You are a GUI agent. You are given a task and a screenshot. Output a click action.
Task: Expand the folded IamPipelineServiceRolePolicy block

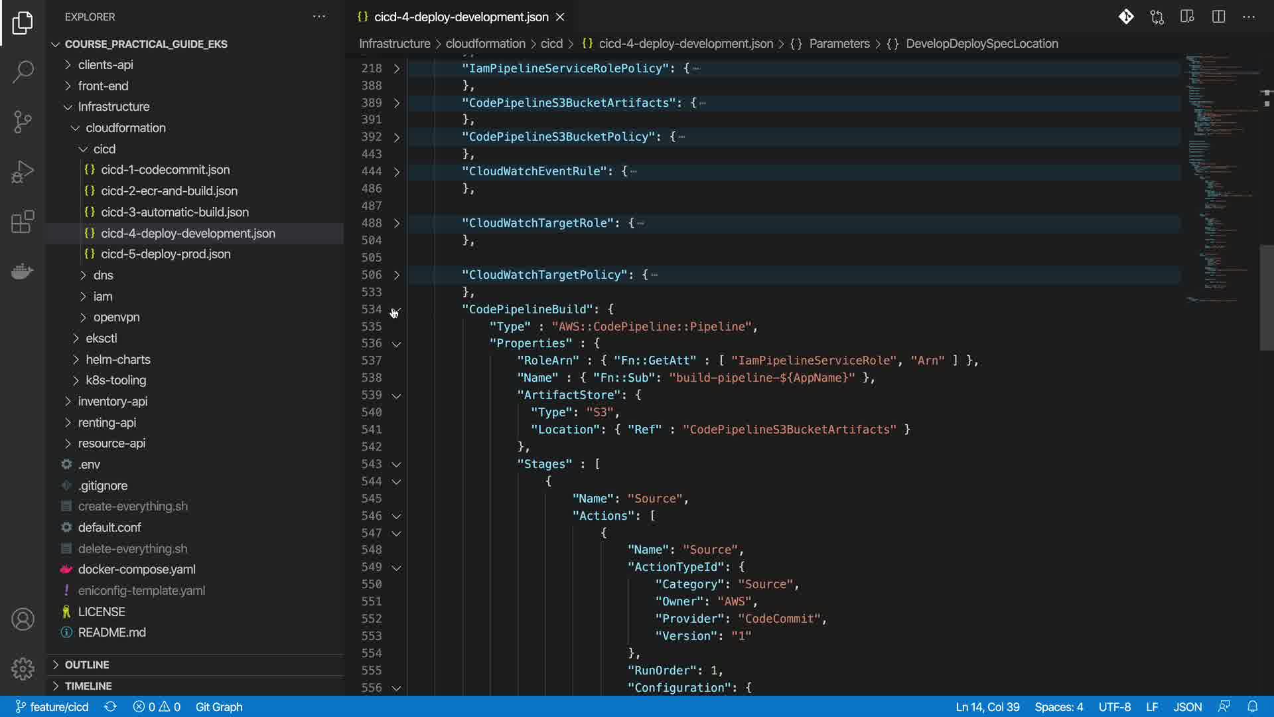click(397, 68)
